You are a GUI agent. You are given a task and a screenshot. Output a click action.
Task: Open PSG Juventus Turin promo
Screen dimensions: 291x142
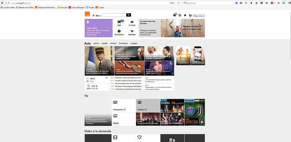(195, 112)
